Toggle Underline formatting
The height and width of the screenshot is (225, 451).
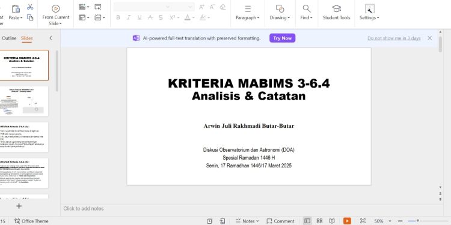pyautogui.click(x=140, y=18)
